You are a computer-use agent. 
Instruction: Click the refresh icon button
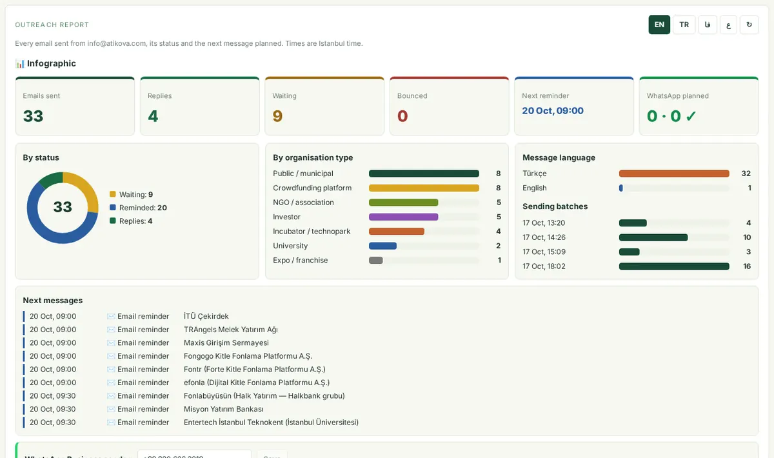pos(749,25)
